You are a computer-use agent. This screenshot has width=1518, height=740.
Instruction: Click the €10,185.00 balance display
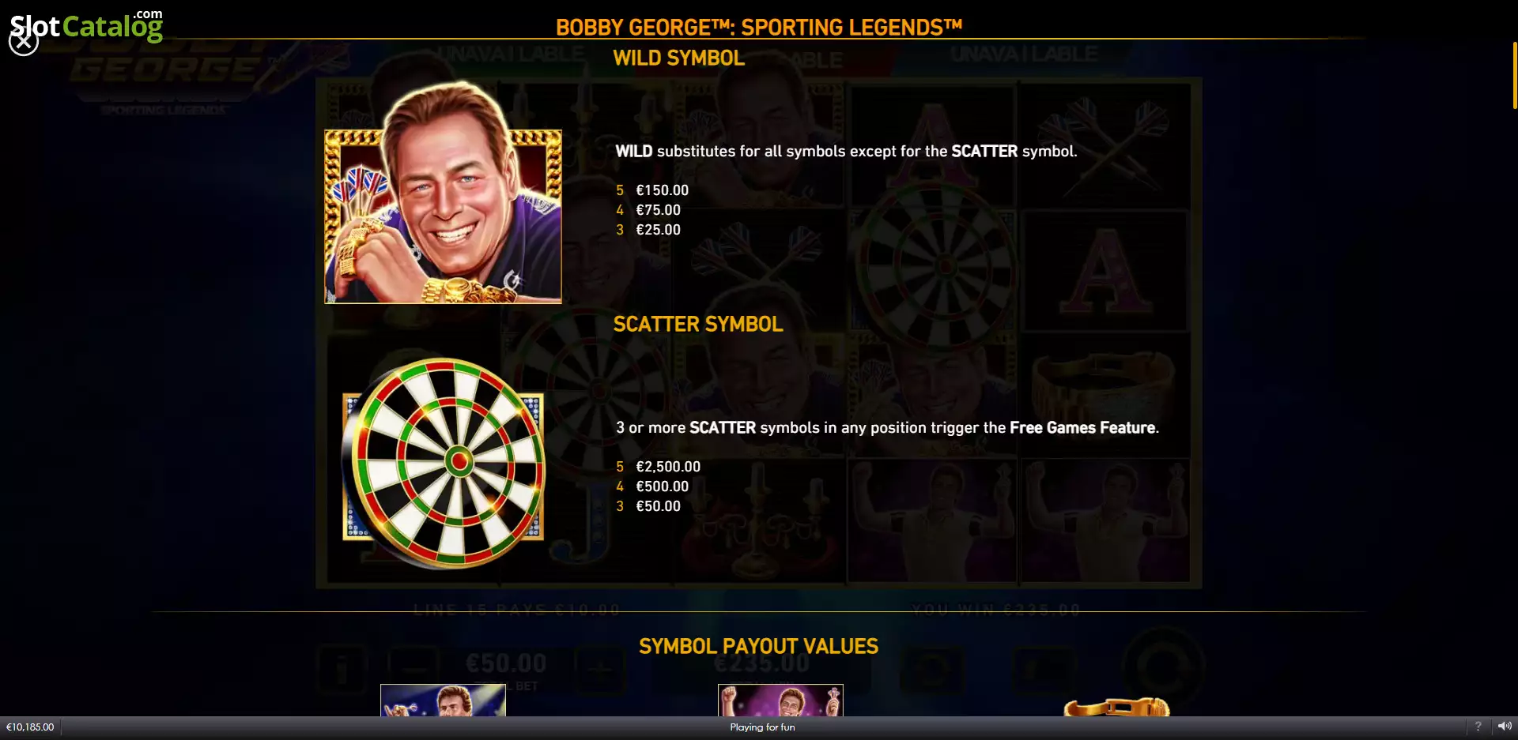[30, 727]
